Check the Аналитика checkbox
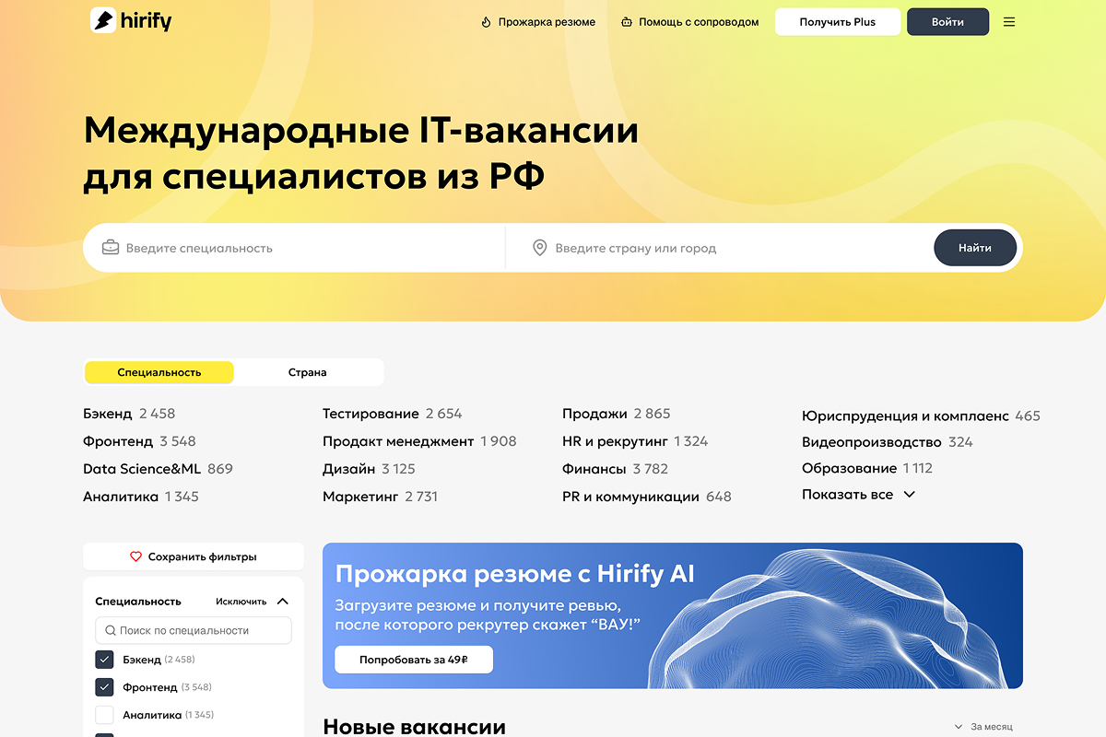Screen dimensions: 1106x737 click(104, 715)
